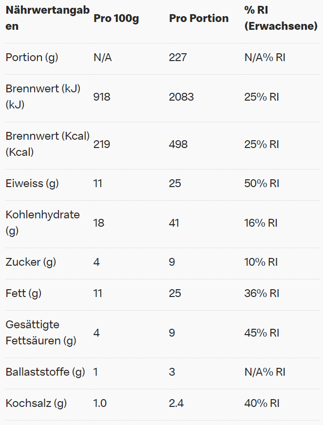
Task: Click the 'Nährwertangaben' column header
Action: click(x=47, y=19)
